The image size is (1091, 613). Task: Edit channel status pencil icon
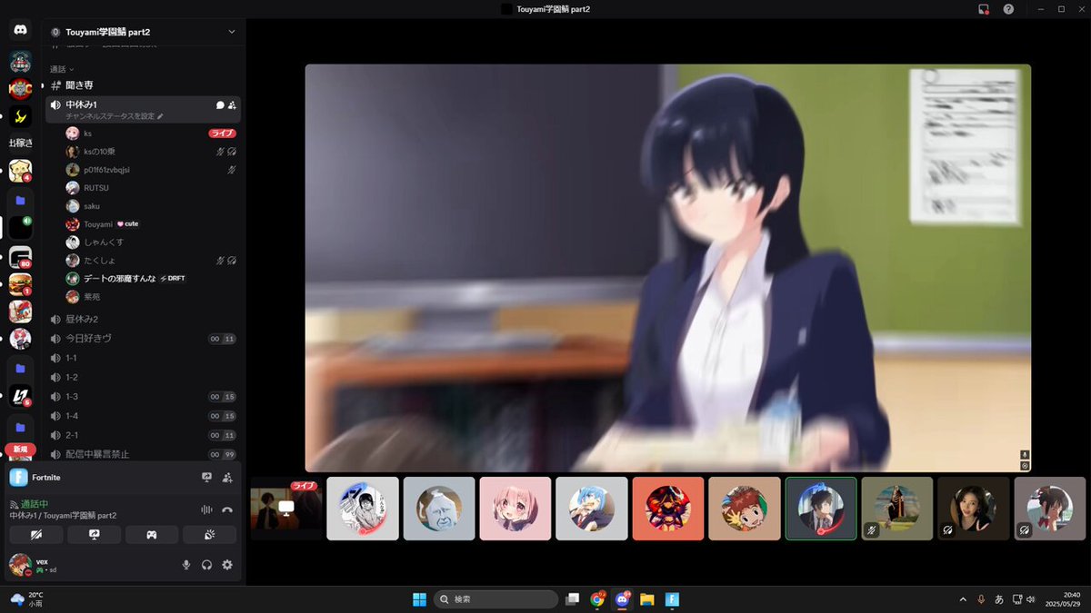tap(161, 116)
